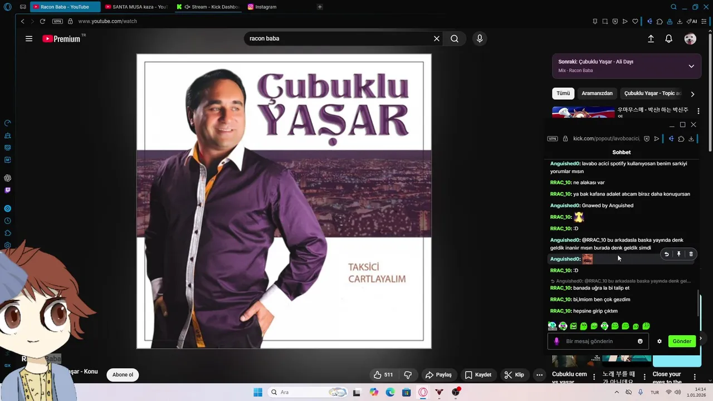Run the YouTube search magnifier button
Viewport: 713px width, 401px height.
coord(455,38)
